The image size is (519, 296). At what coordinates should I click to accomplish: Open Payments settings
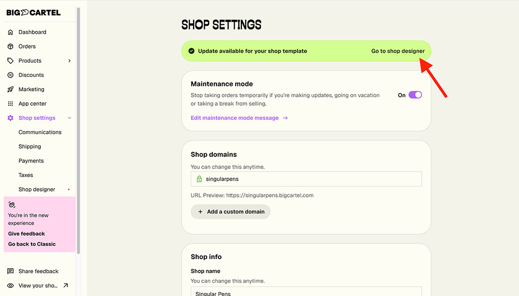(x=31, y=161)
